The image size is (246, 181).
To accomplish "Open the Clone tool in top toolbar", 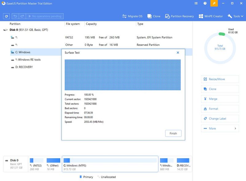I will pos(154,16).
